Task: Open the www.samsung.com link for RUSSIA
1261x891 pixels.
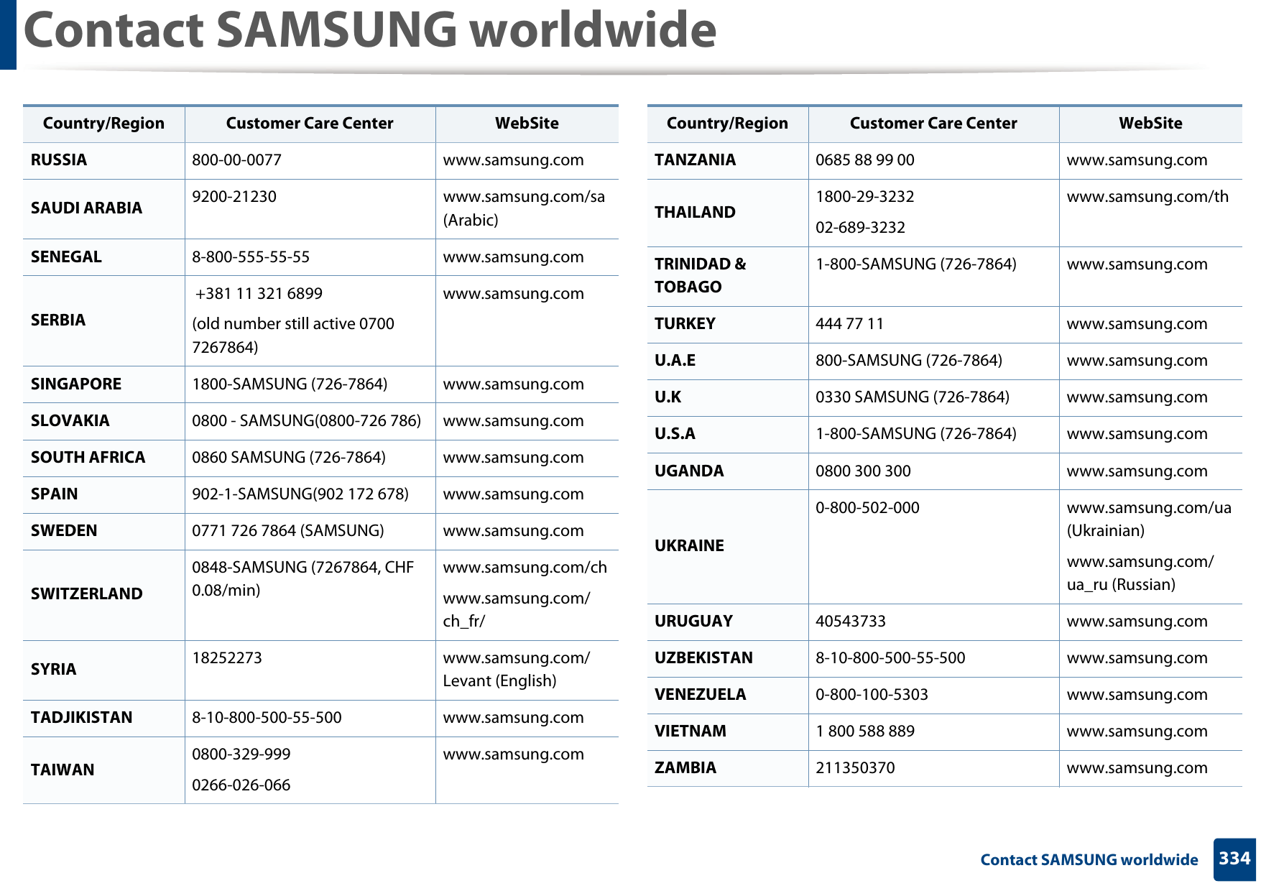Action: point(514,160)
